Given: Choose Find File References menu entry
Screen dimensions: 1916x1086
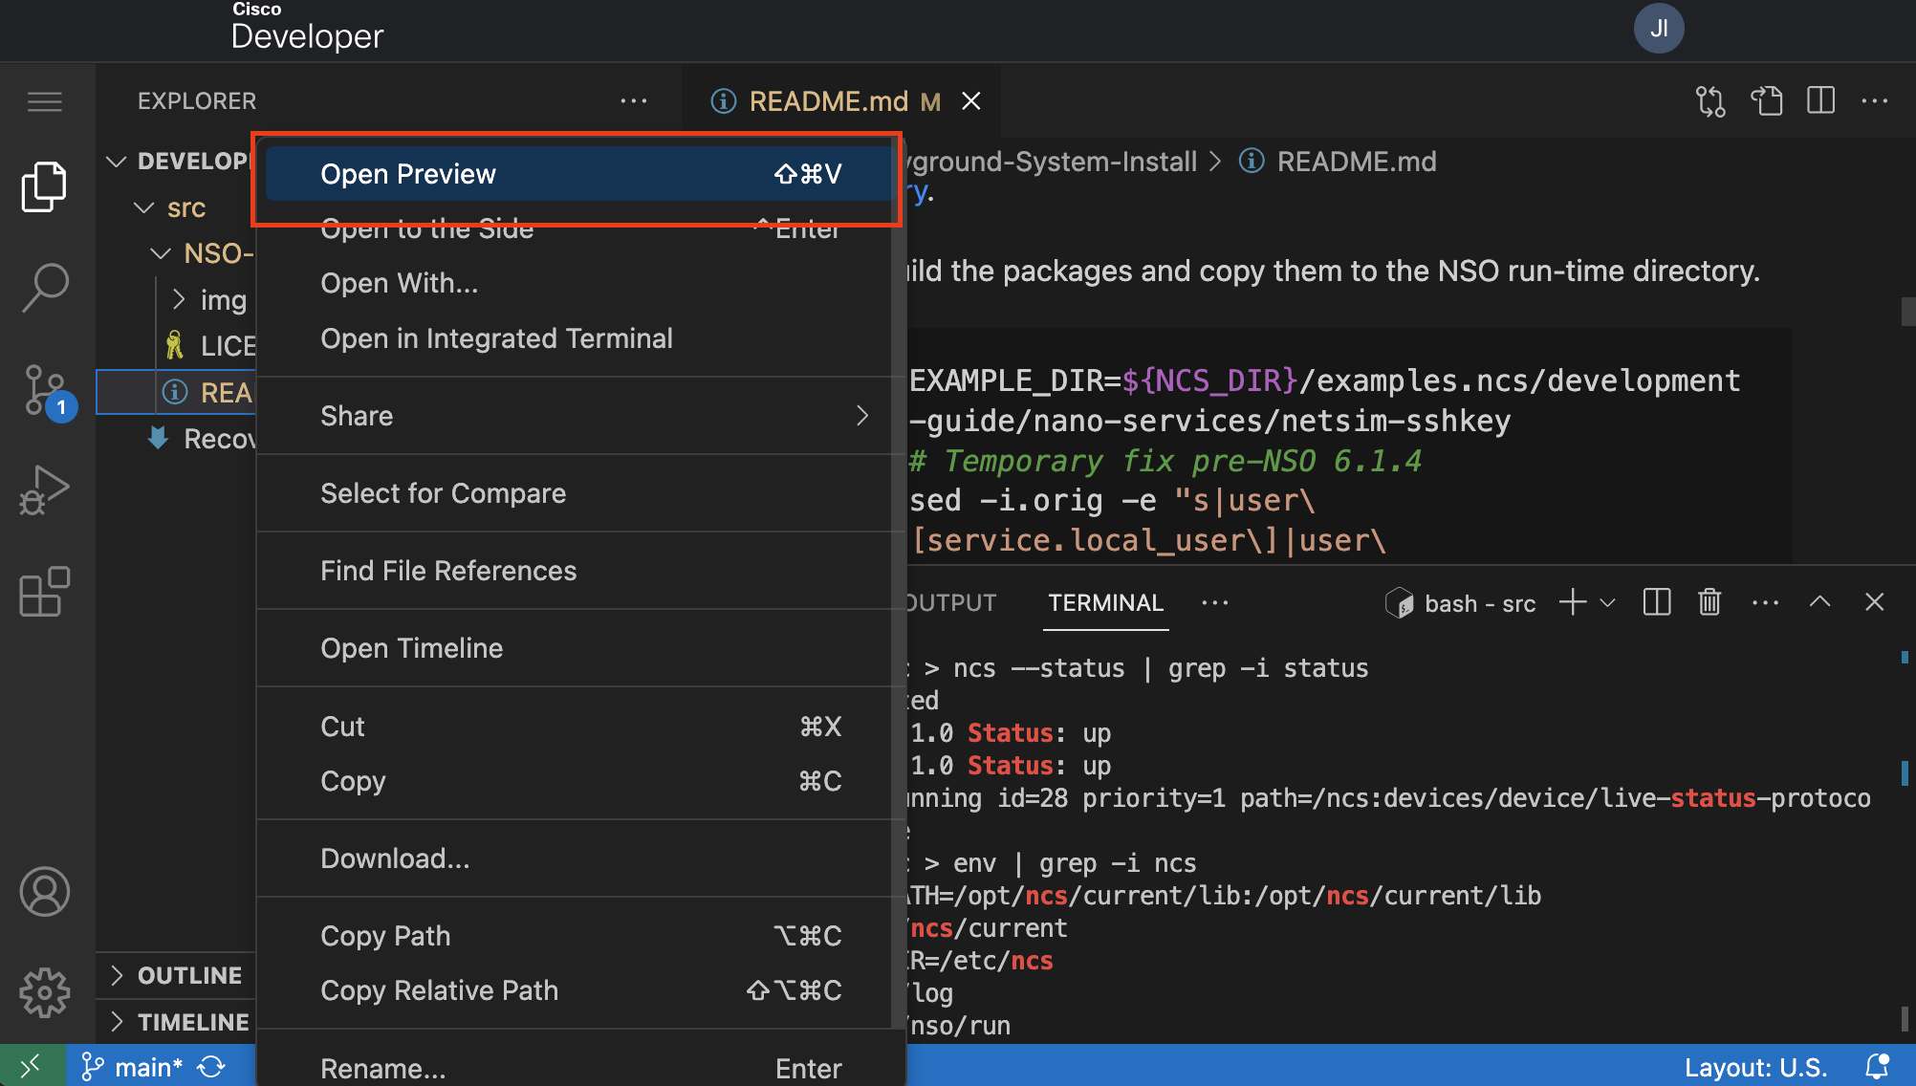Looking at the screenshot, I should point(448,571).
